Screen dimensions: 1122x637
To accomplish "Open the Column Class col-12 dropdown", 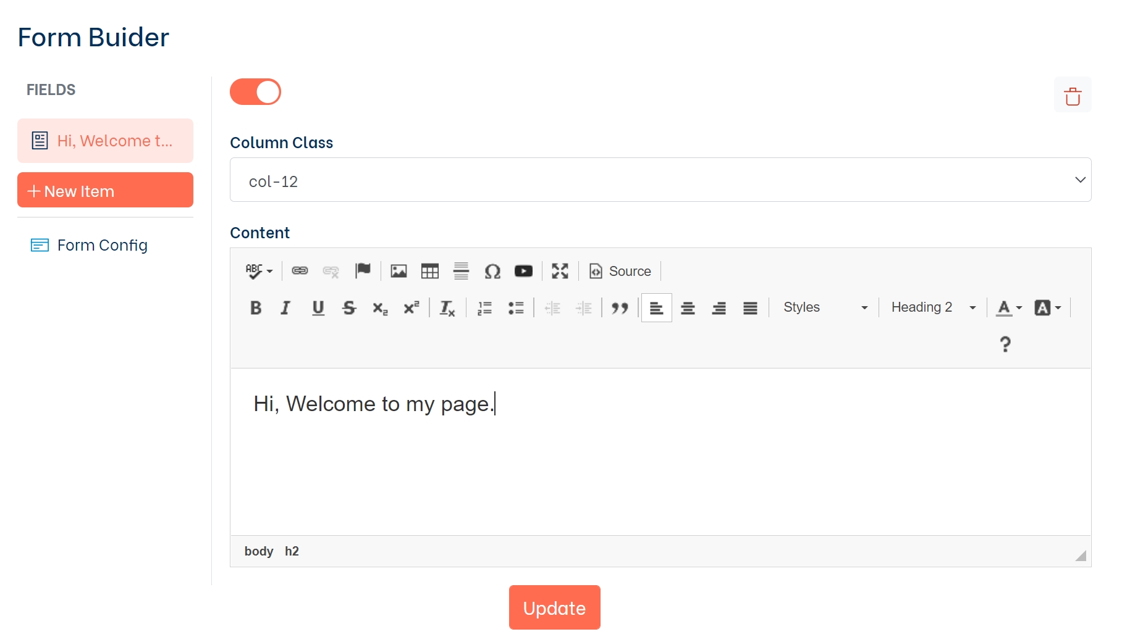I will click(660, 180).
